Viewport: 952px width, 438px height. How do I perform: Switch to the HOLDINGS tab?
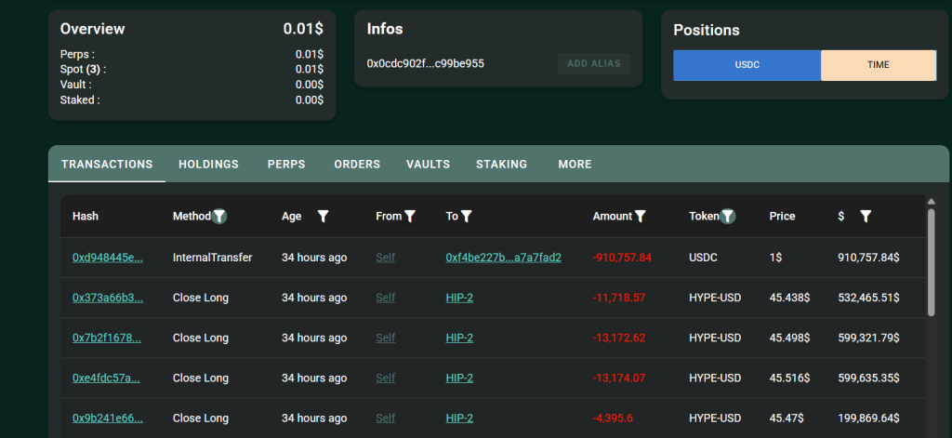[x=208, y=165]
